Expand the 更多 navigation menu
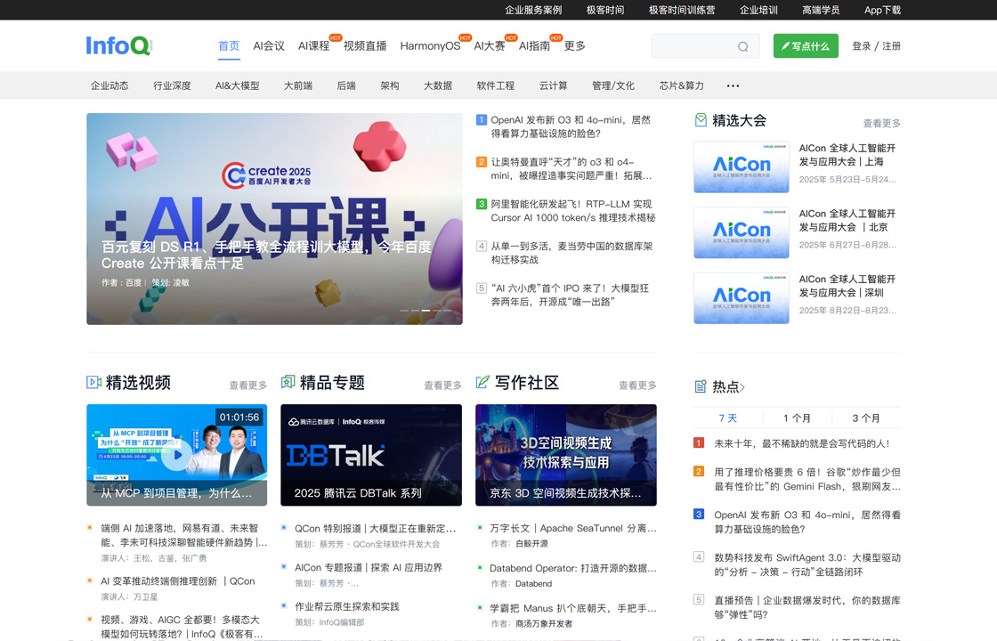Image resolution: width=997 pixels, height=641 pixels. [575, 45]
